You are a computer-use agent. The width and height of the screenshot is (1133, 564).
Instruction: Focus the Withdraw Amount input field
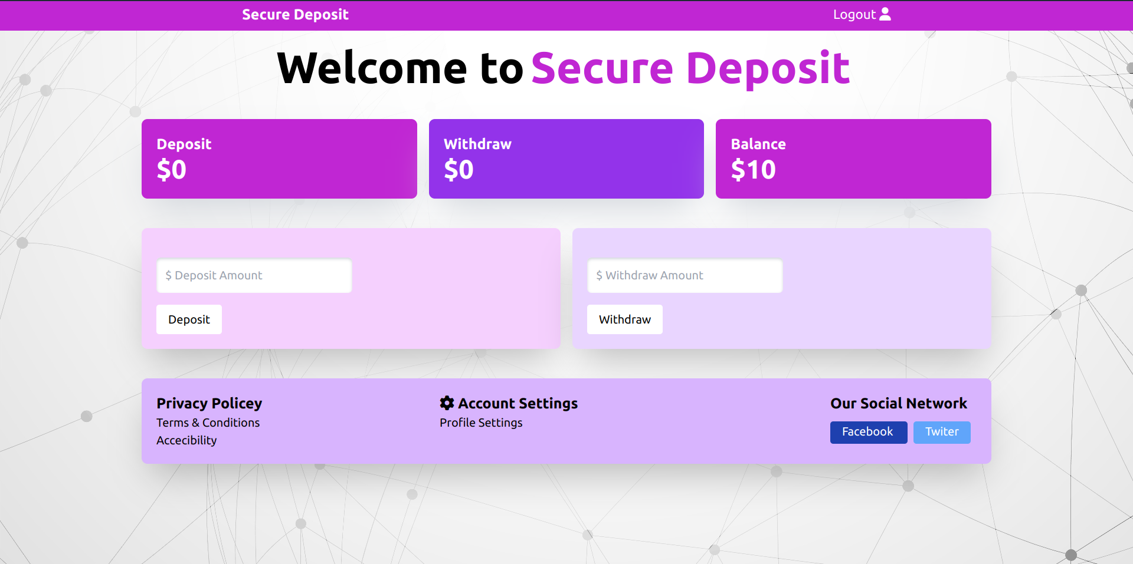pos(685,275)
